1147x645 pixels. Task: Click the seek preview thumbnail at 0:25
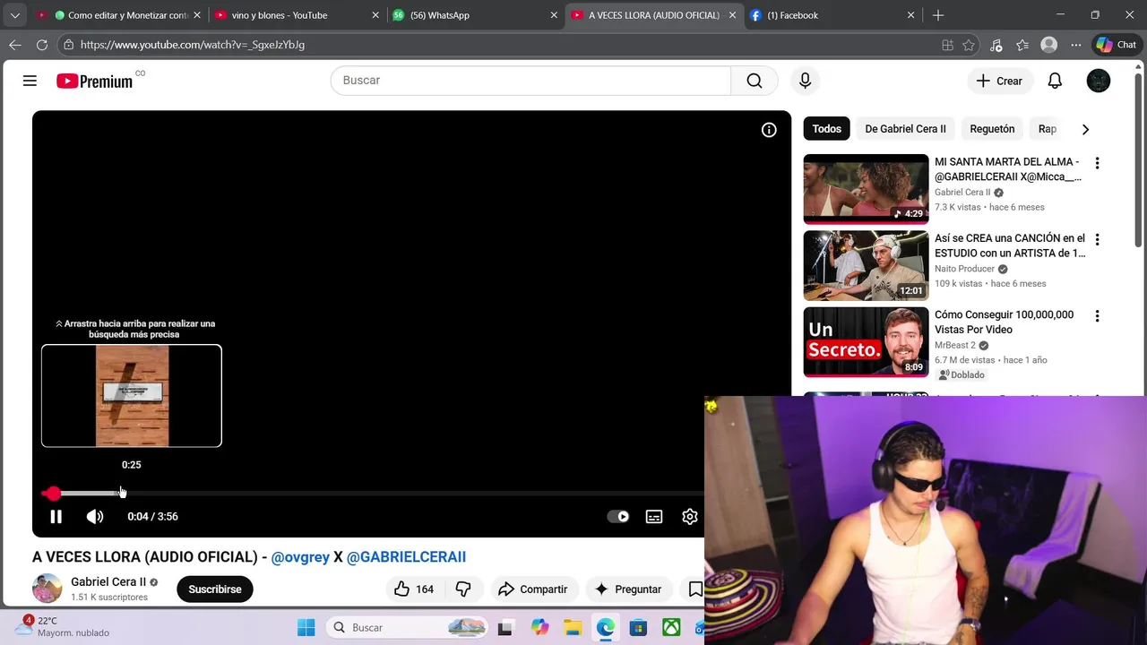point(132,396)
